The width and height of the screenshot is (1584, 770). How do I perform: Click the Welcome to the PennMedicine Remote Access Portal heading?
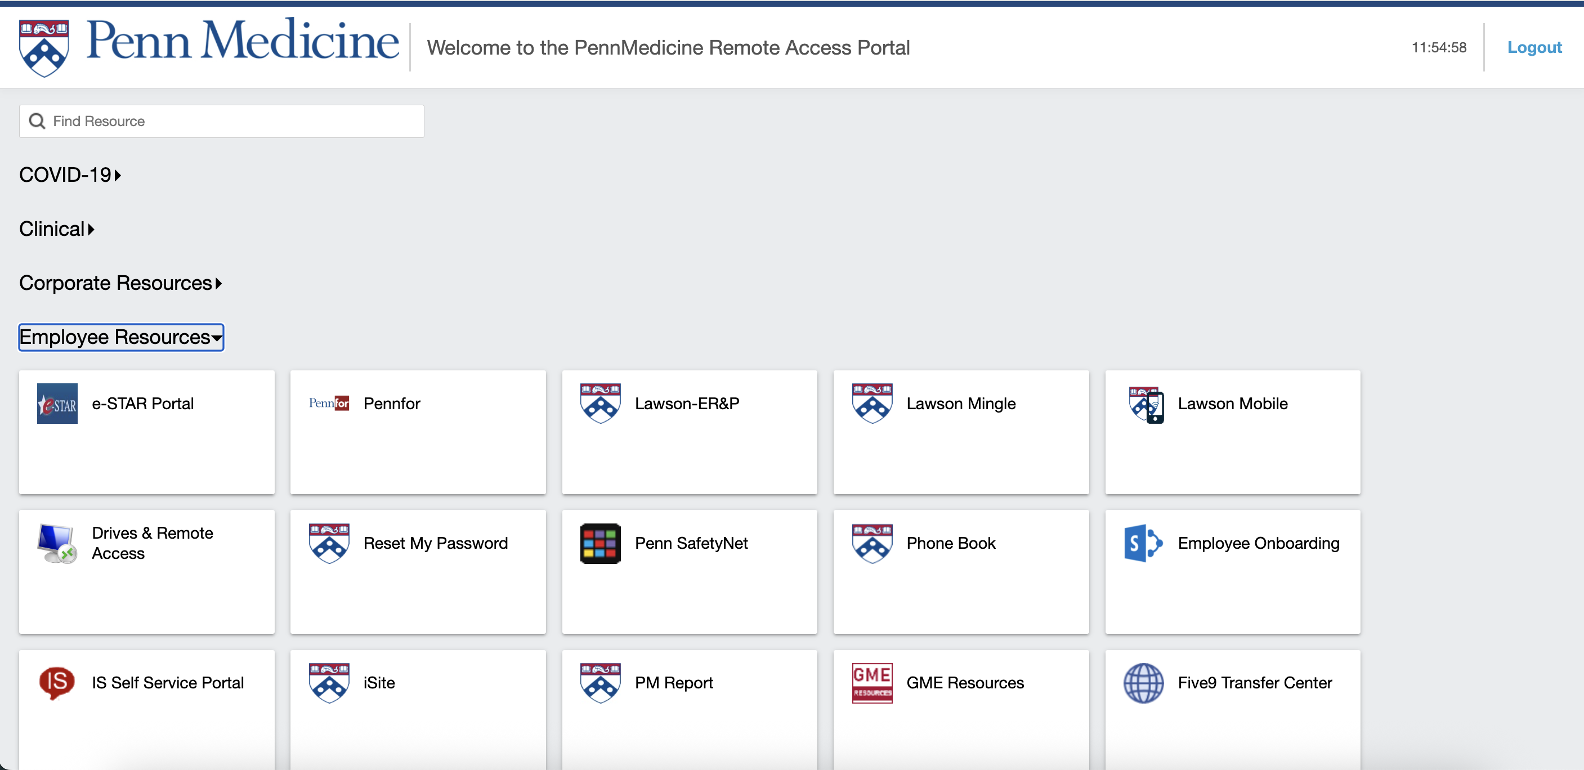coord(668,47)
